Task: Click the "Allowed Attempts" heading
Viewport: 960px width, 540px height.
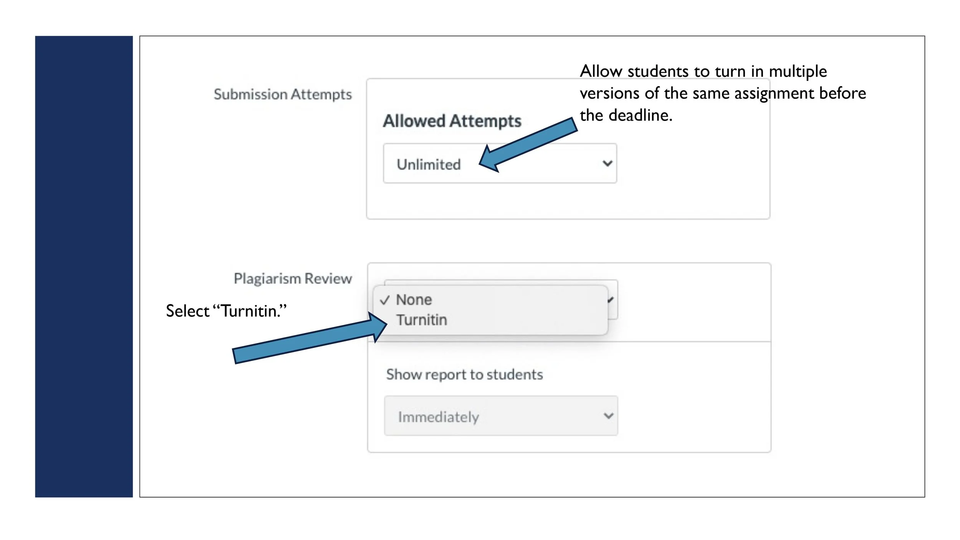Action: click(452, 121)
